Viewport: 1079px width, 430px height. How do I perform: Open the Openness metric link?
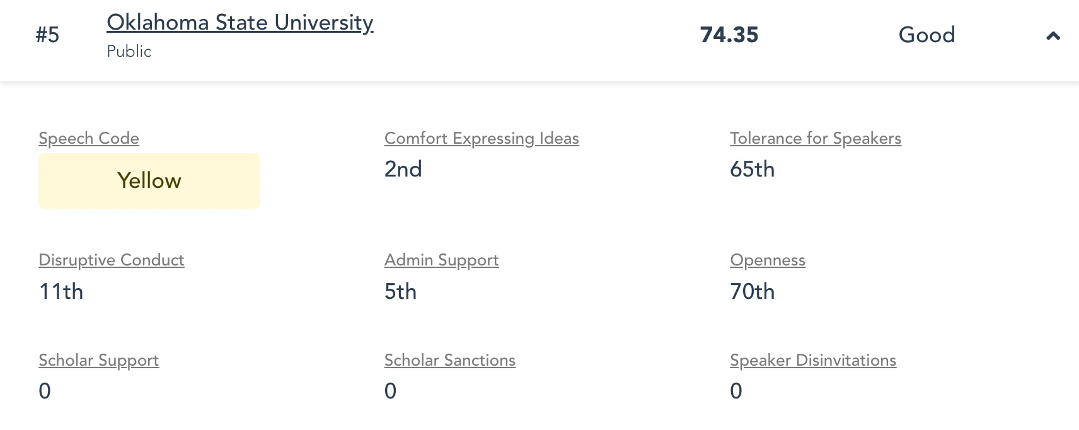(768, 260)
